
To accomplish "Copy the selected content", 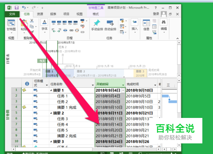I will click(x=32, y=26).
